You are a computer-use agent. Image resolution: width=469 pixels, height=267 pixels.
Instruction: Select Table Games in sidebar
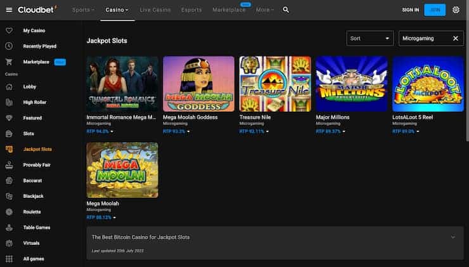click(37, 228)
